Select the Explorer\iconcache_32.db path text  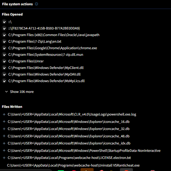click(x=69, y=129)
